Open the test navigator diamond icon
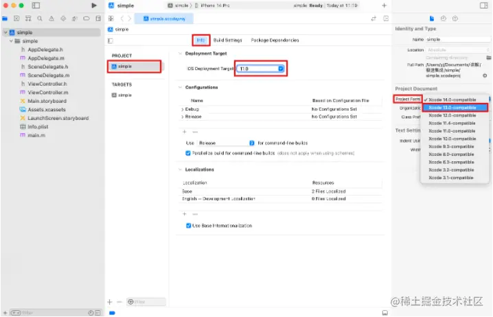 (x=63, y=19)
